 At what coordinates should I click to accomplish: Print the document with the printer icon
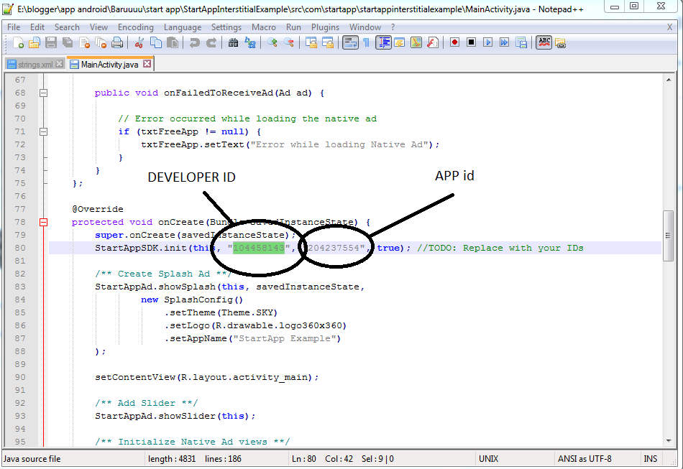point(117,42)
